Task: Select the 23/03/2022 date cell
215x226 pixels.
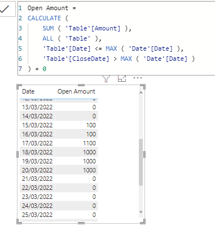Action: [37, 197]
